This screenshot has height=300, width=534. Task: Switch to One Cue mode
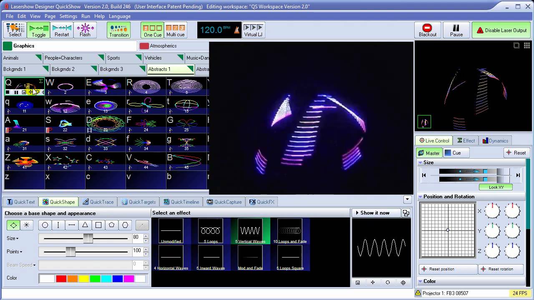point(152,30)
